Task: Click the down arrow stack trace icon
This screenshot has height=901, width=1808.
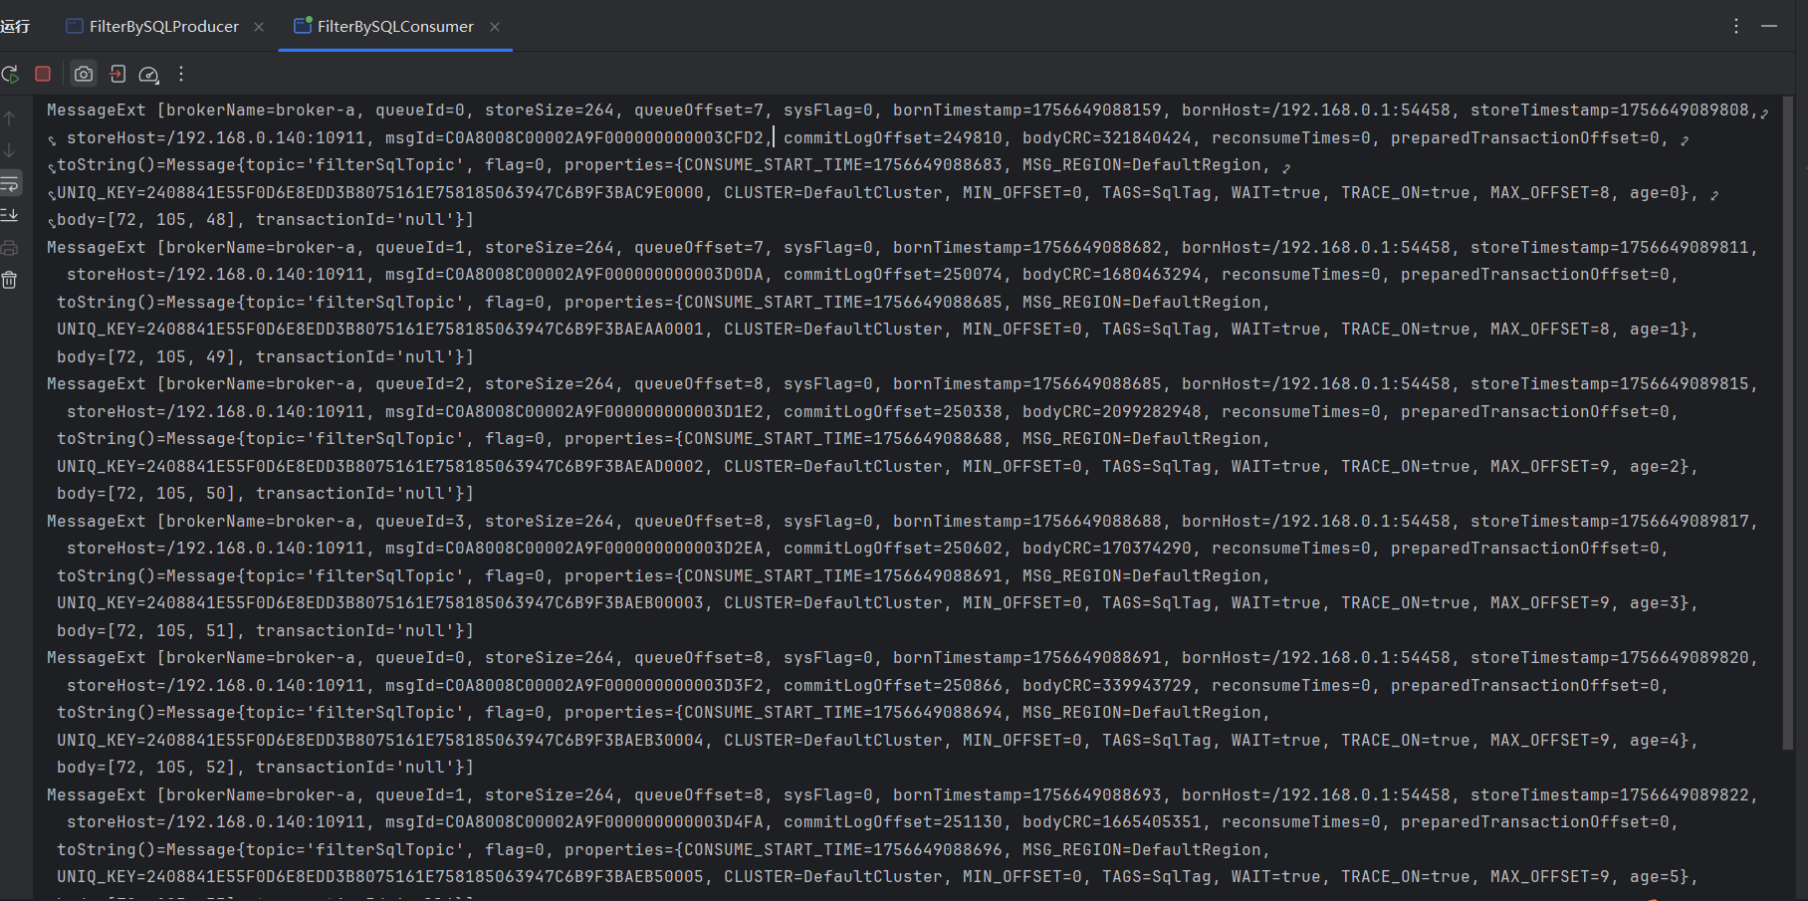Action: coord(10,150)
